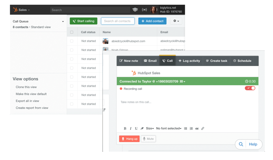Click Make this view default
Image resolution: width=273 pixels, height=160 pixels.
pos(31,94)
